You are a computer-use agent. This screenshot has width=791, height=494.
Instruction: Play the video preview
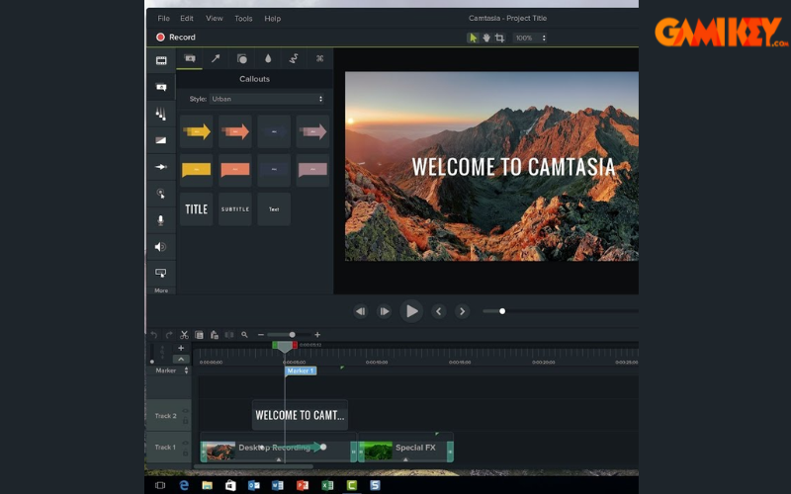[411, 311]
